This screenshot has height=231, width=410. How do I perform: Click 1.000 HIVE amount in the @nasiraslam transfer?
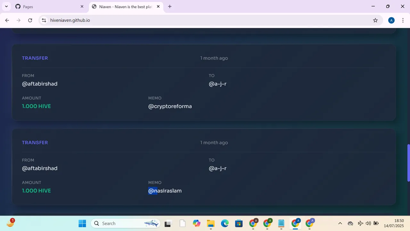pos(37,191)
